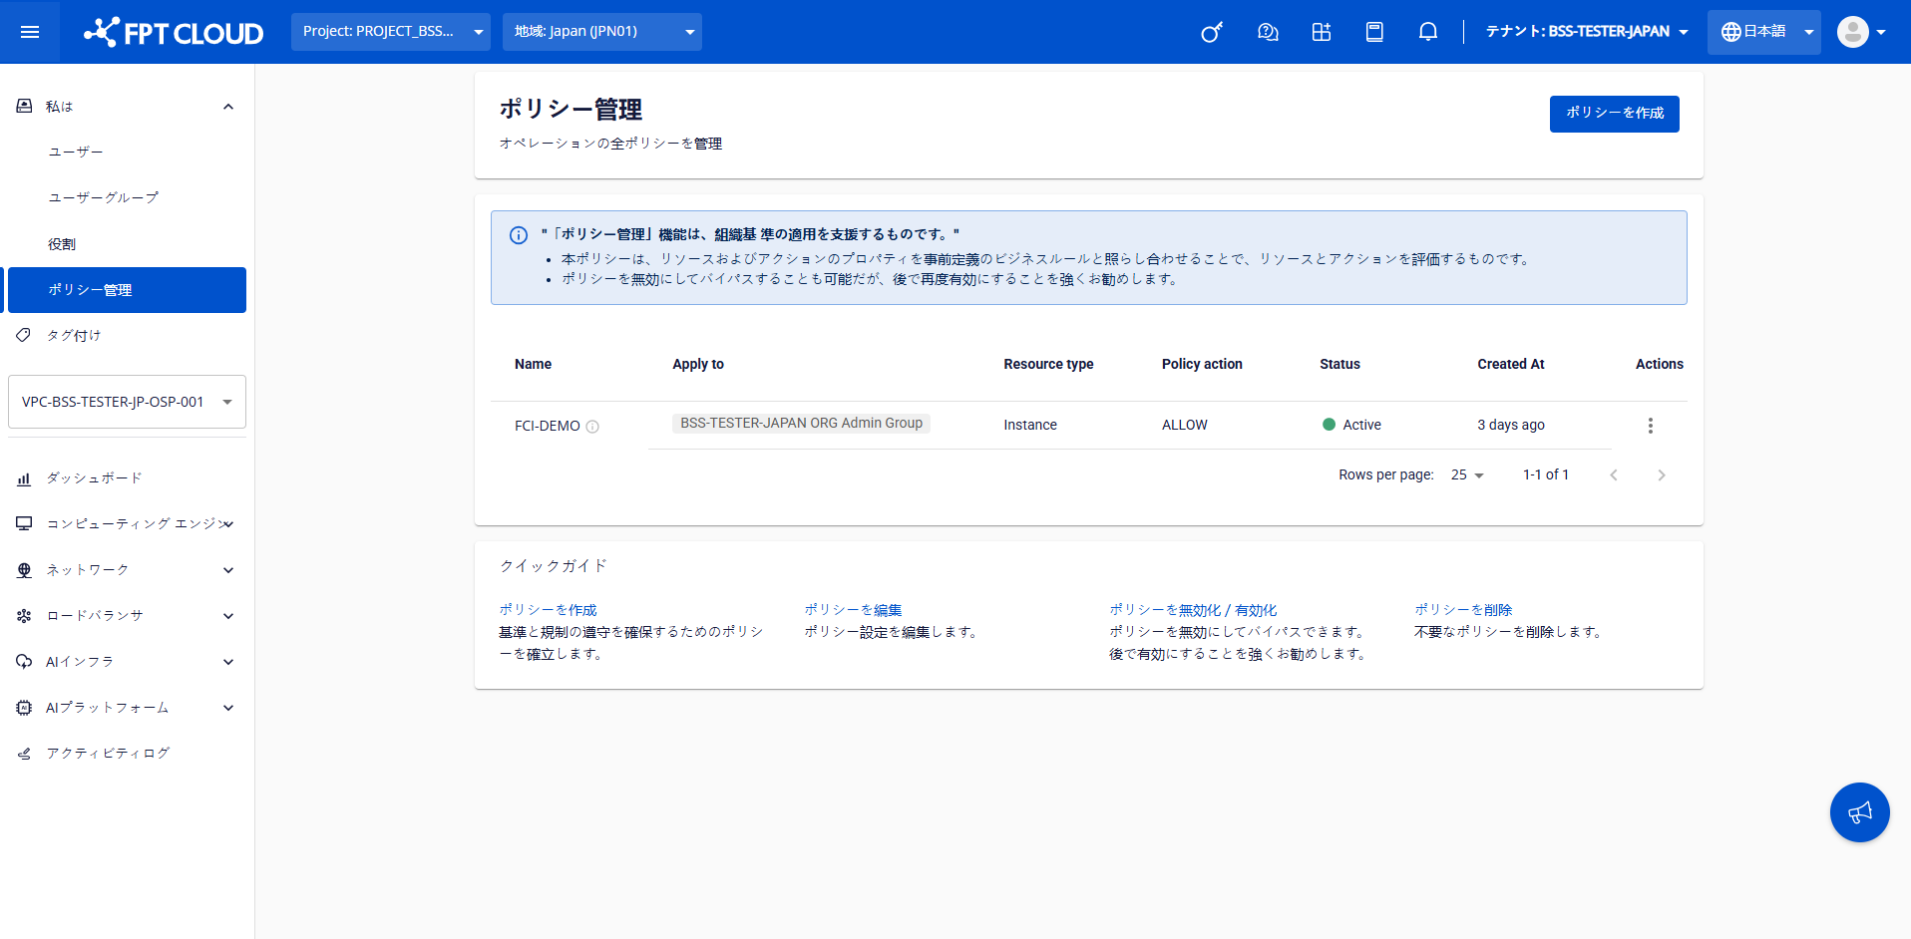Screen dimensions: 1911x939
Task: Click the ALLOW policy action cell
Action: [x=1184, y=425]
